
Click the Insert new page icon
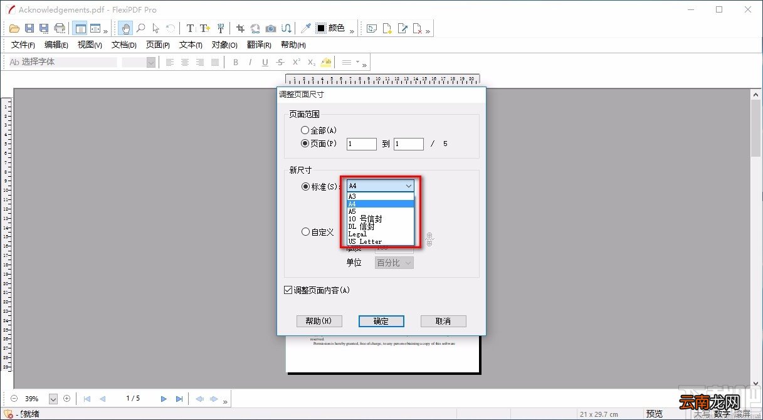387,28
